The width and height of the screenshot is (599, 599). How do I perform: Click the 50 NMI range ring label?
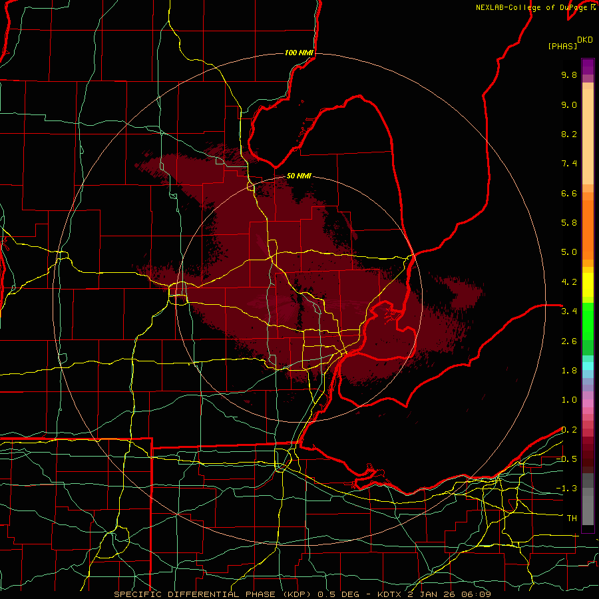tap(299, 176)
